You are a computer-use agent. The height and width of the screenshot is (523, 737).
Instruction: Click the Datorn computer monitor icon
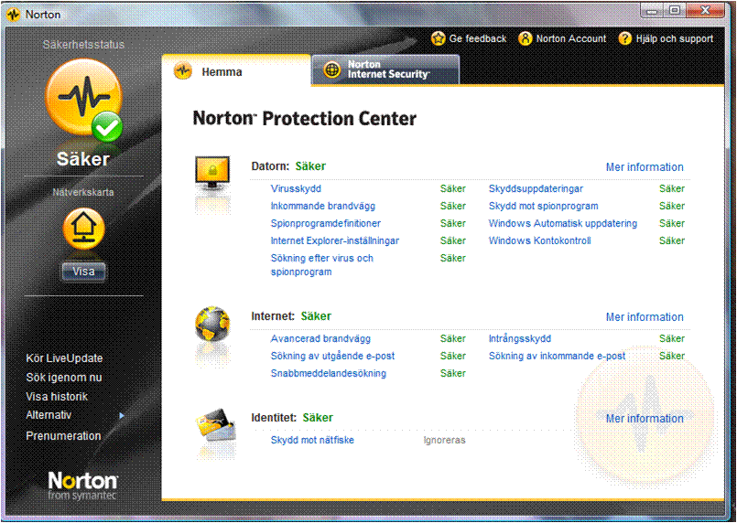(212, 174)
